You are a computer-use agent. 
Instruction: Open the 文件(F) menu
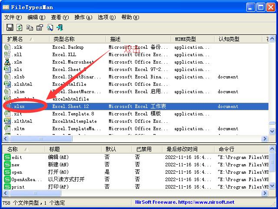13,17
